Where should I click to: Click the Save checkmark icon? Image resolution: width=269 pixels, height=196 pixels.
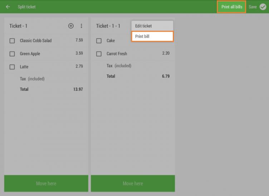click(x=263, y=7)
